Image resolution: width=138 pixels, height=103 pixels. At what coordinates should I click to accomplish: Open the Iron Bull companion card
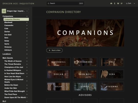click(x=85, y=74)
